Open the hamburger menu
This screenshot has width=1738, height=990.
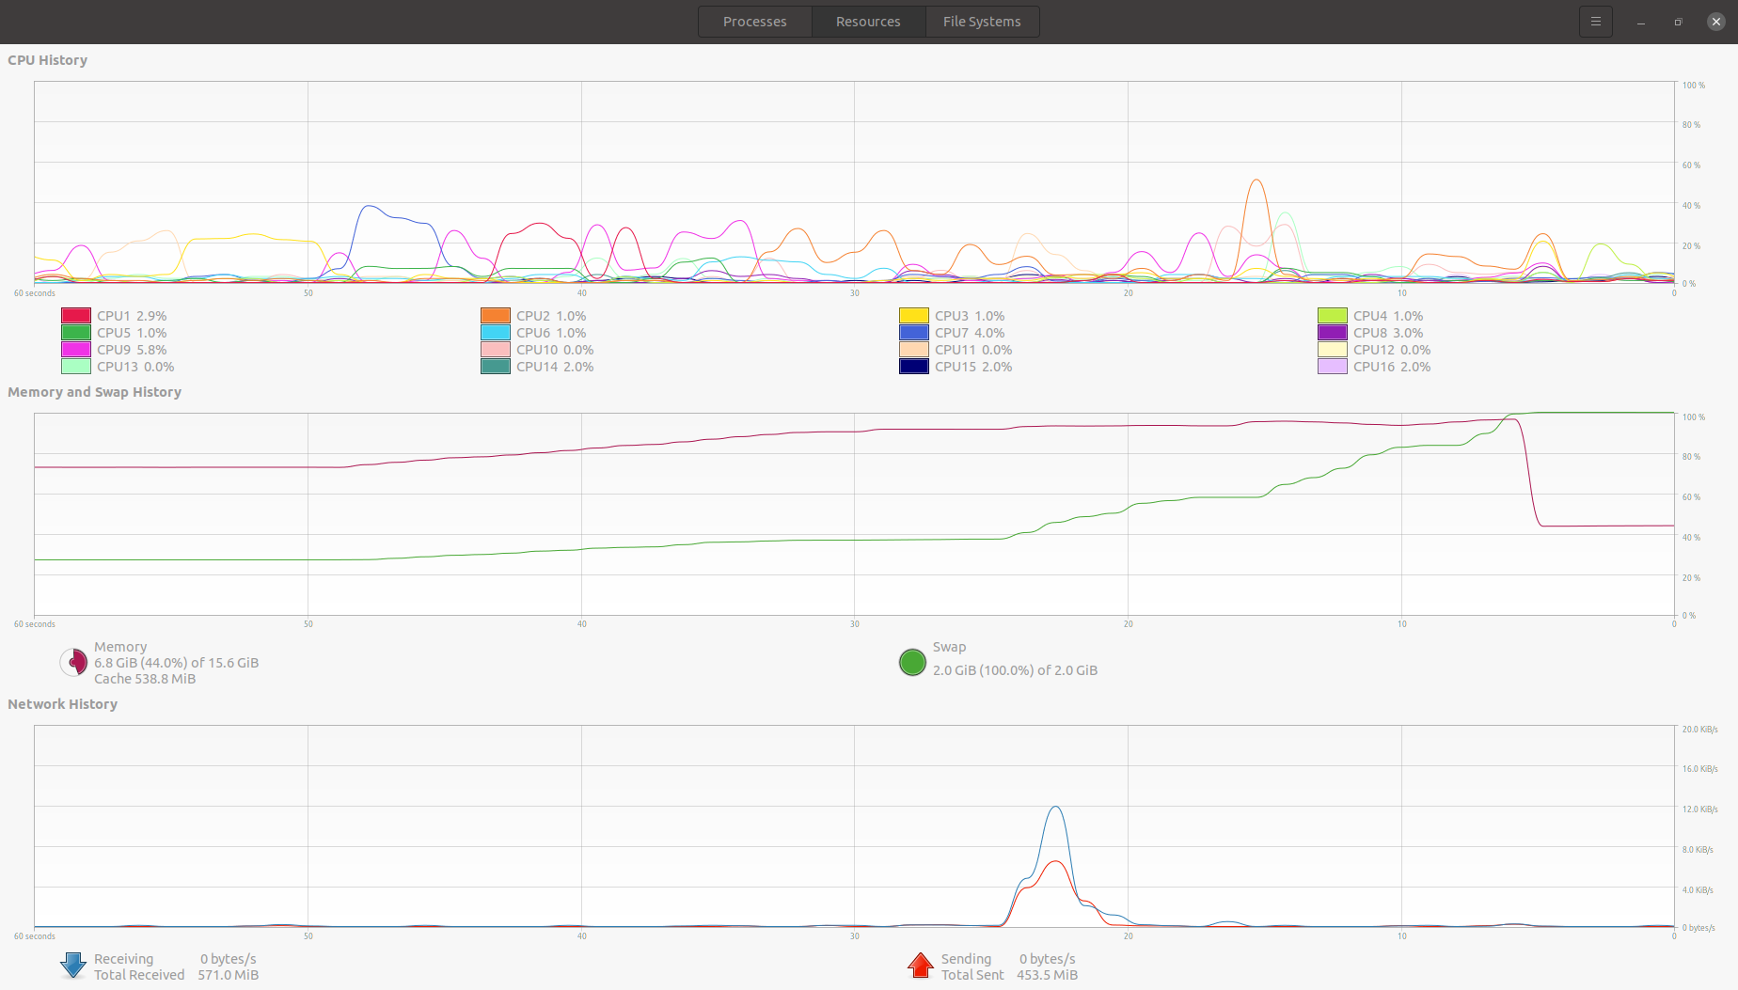pos(1595,21)
